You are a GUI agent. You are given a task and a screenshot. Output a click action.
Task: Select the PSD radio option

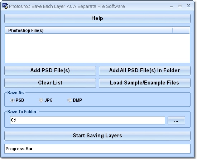(12, 100)
